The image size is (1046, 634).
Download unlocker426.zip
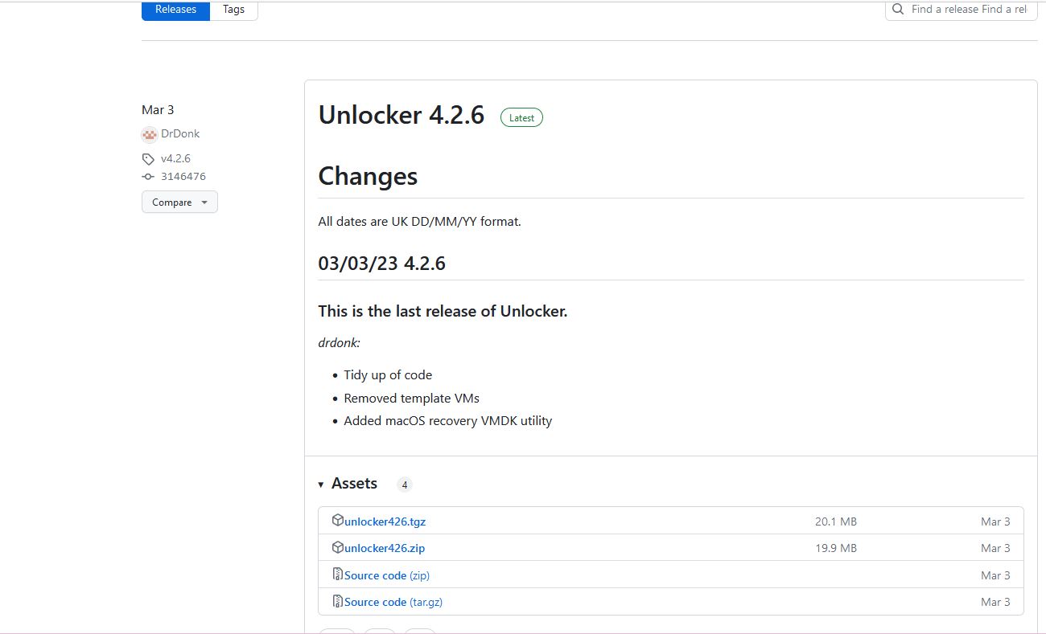pos(385,548)
